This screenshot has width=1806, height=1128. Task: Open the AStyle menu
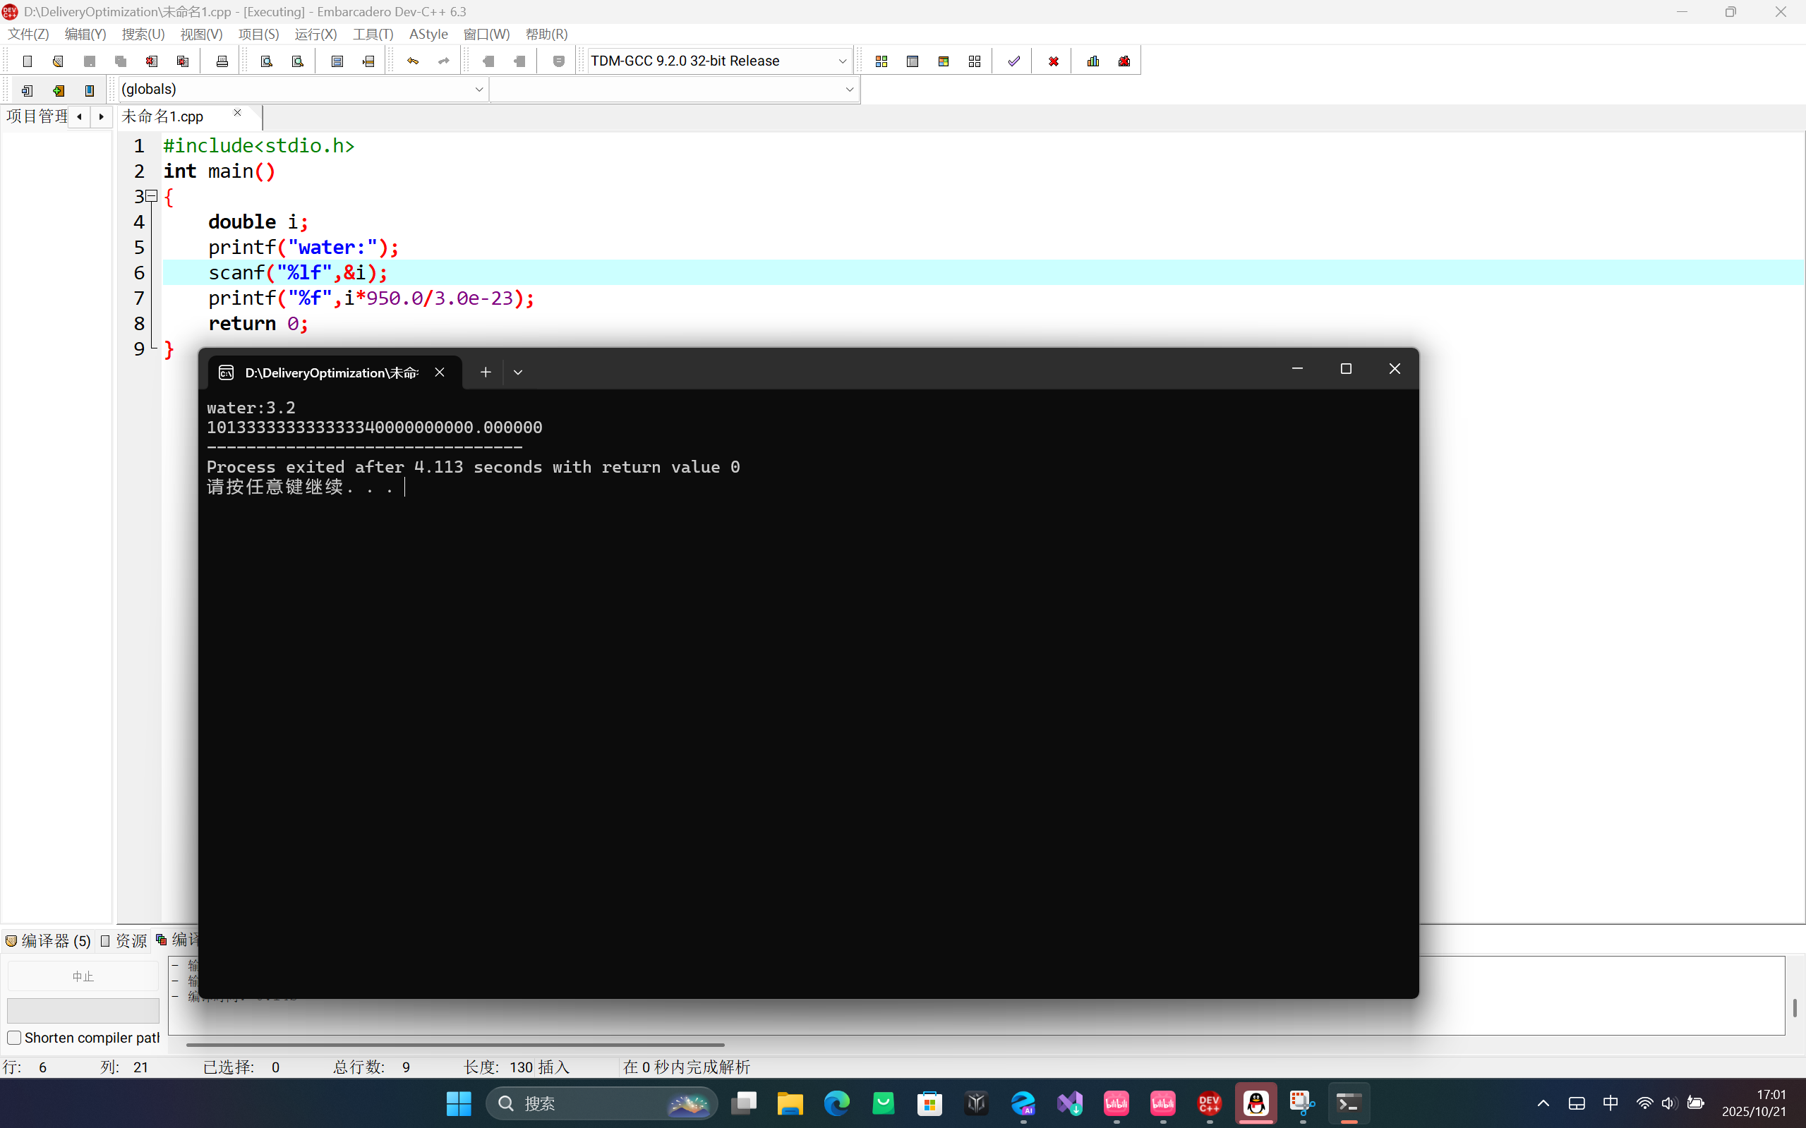coord(428,35)
